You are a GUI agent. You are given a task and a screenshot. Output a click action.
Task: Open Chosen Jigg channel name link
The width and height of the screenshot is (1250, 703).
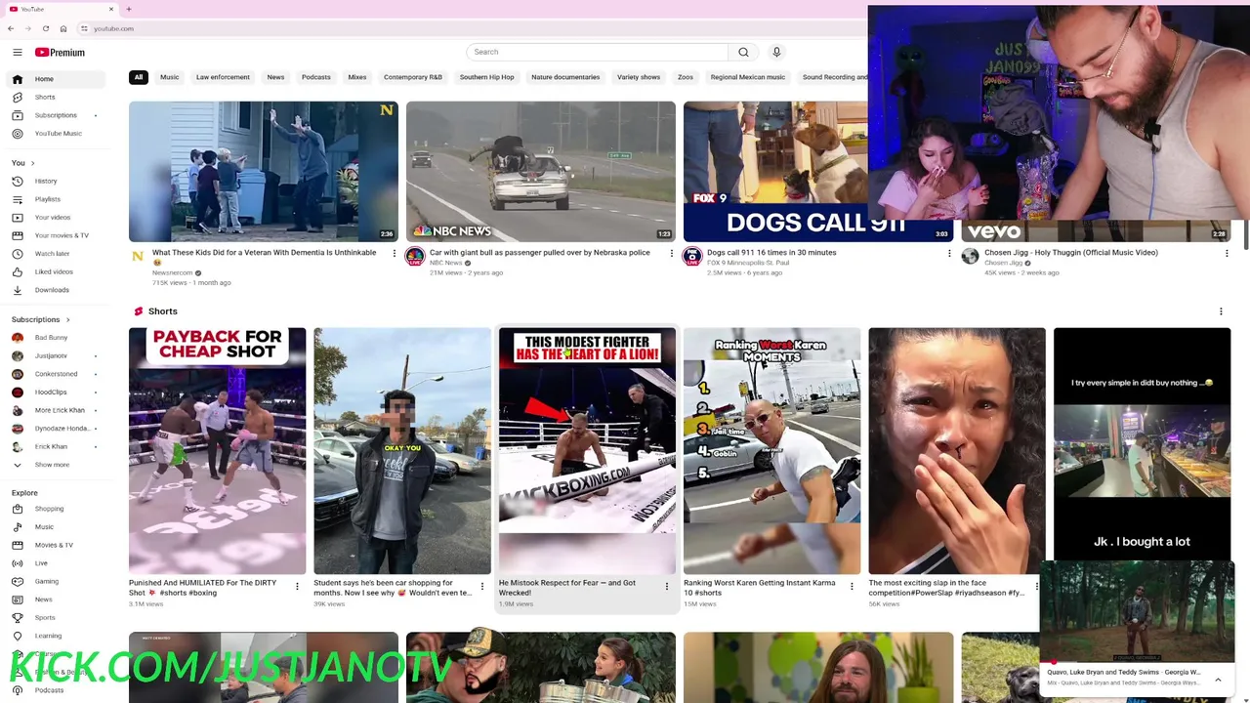(1003, 263)
